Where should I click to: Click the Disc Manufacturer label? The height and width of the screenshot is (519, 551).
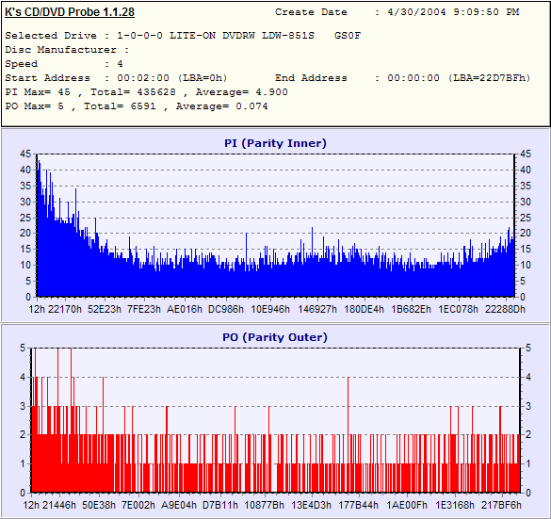tap(60, 50)
